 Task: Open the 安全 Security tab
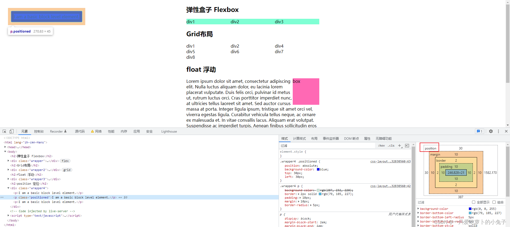tap(149, 131)
